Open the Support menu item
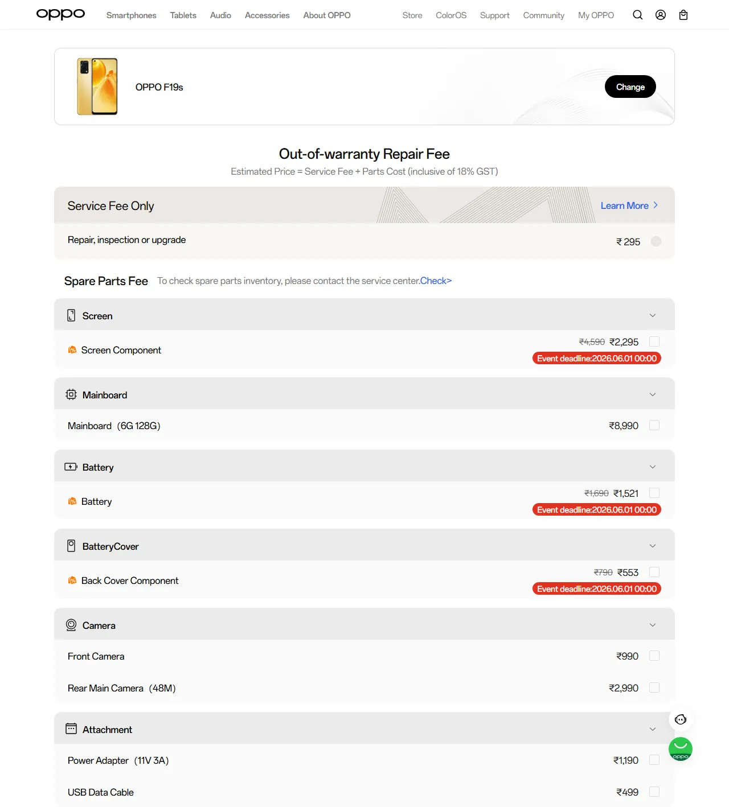The height and width of the screenshot is (807, 729). coord(494,15)
